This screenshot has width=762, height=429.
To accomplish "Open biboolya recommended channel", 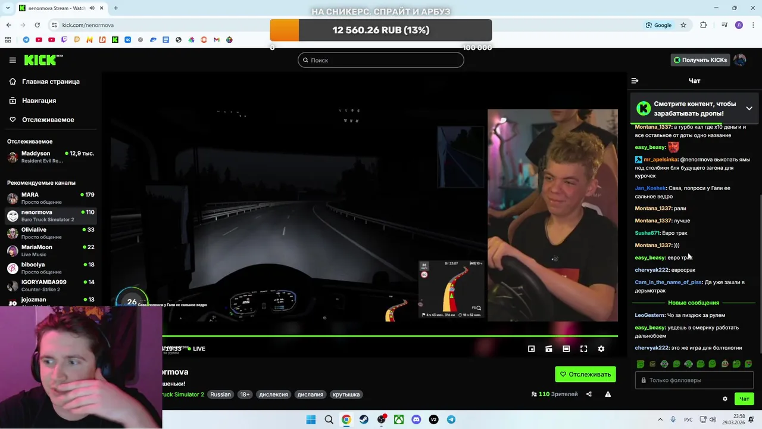I will point(51,268).
